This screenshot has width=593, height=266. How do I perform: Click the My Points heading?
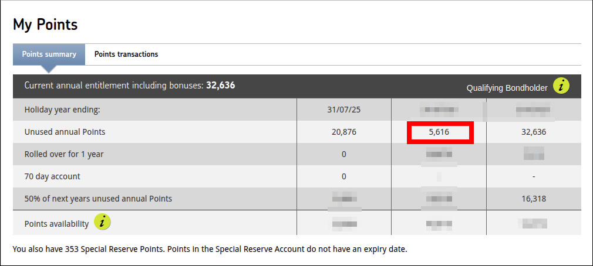click(45, 25)
